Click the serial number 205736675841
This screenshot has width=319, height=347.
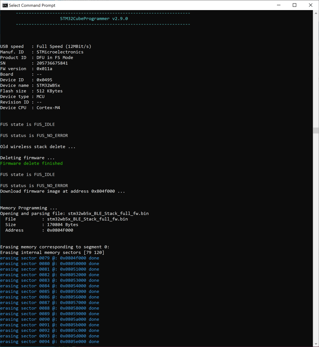(52, 63)
